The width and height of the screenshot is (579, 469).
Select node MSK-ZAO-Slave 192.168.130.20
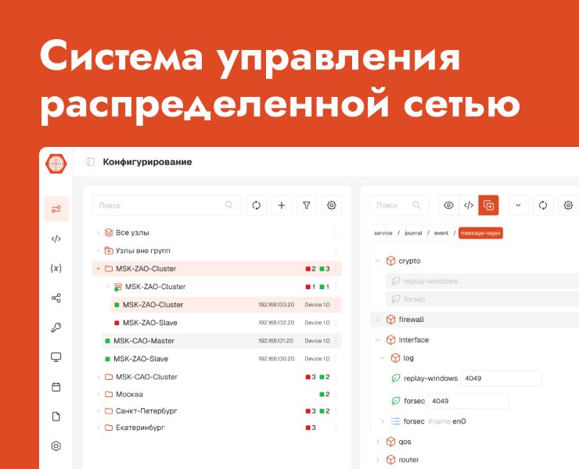(221, 359)
